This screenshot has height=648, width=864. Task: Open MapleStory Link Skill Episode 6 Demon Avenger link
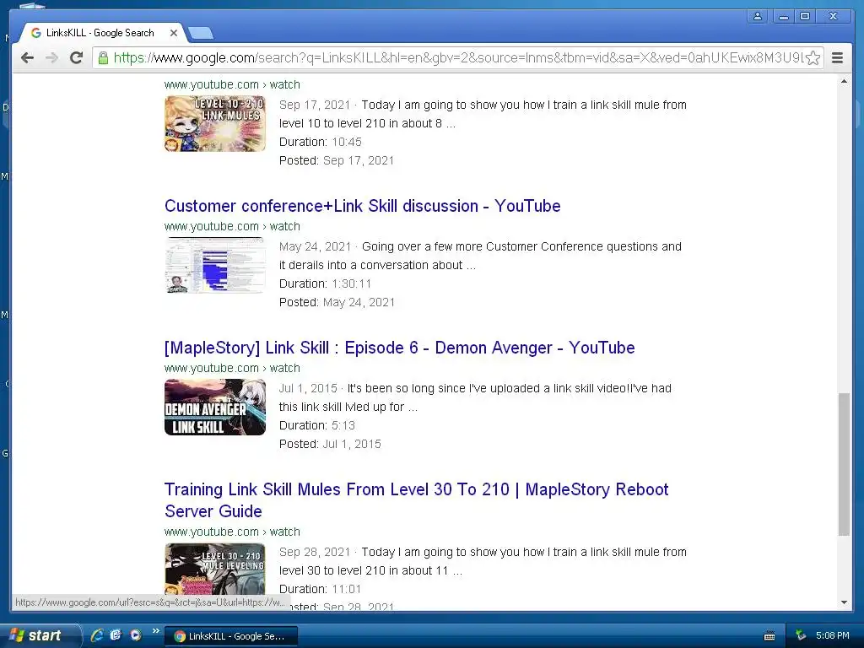click(399, 348)
